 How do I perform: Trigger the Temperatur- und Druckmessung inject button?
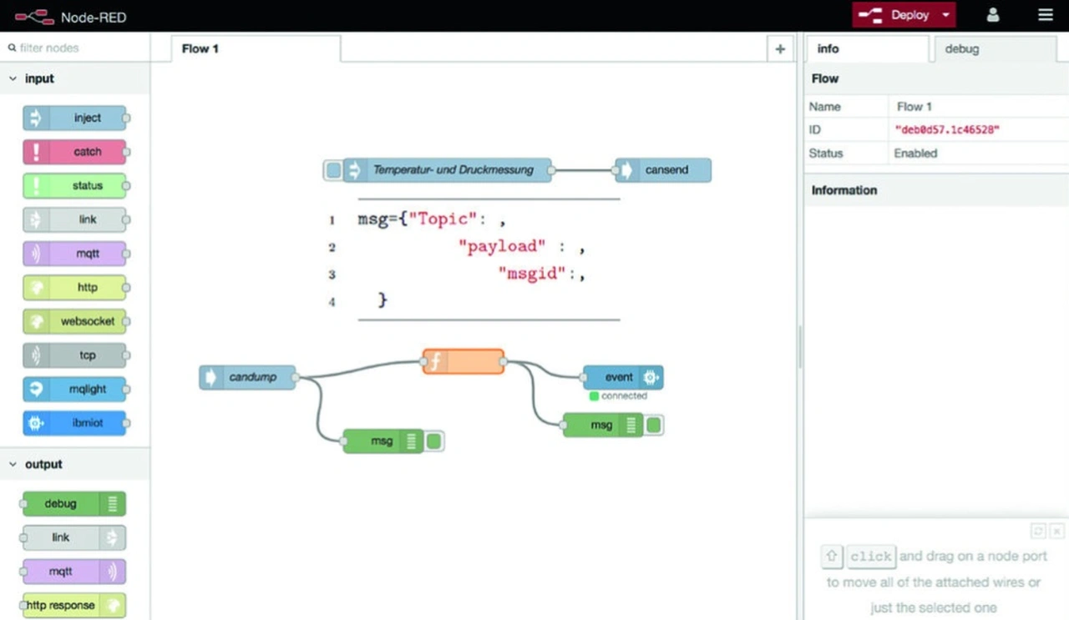pyautogui.click(x=333, y=170)
